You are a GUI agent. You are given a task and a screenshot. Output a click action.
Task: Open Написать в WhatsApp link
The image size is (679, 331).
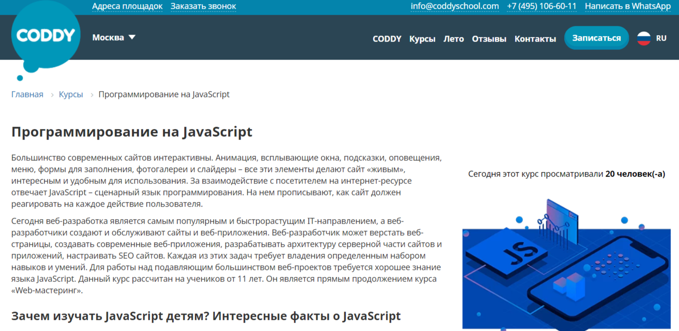[628, 6]
